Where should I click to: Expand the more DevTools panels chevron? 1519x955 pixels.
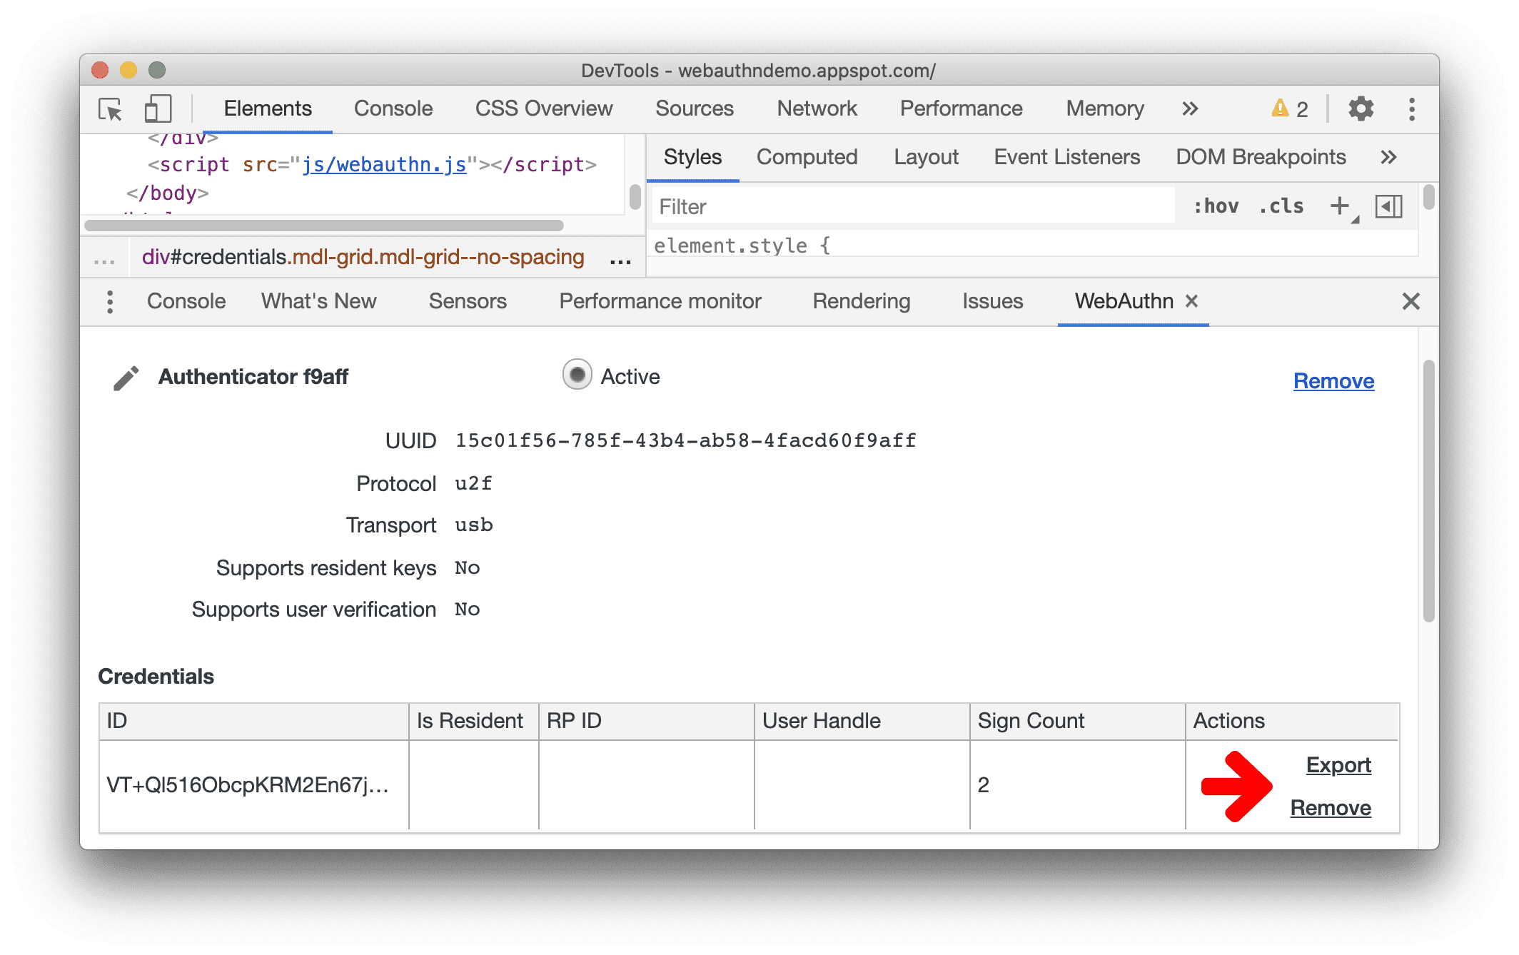click(x=1191, y=107)
